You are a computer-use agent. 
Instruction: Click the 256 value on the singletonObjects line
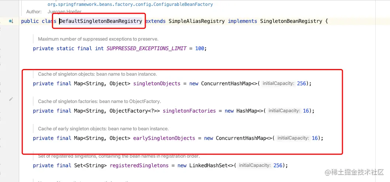[x=301, y=84]
